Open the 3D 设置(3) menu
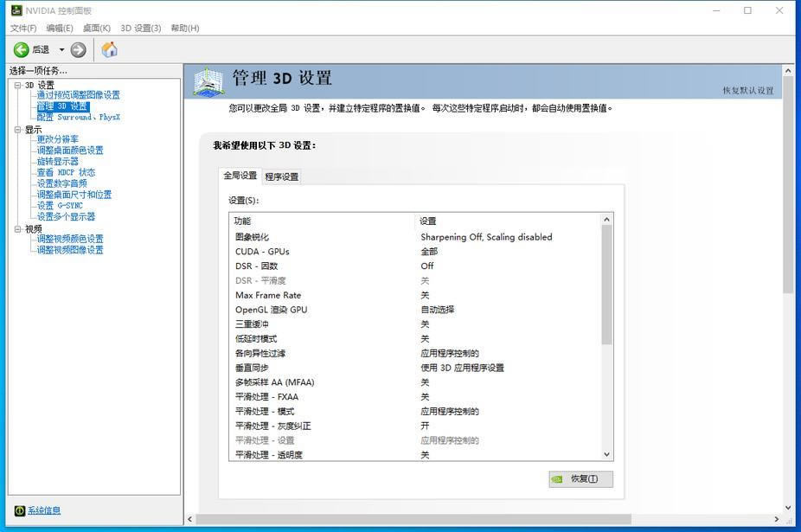 point(140,28)
